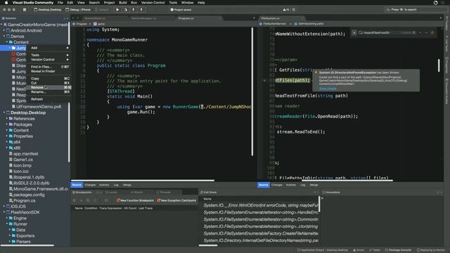450x253 pixels.
Task: Choose Refresh from the context menu
Action: click(x=49, y=99)
